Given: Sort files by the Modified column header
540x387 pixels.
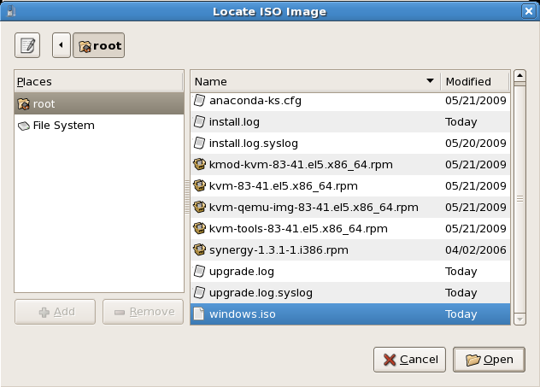Looking at the screenshot, I should (x=475, y=82).
